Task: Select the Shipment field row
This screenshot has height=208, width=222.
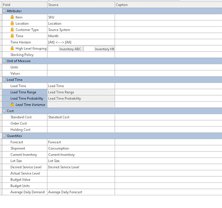Action: [x=25, y=148]
